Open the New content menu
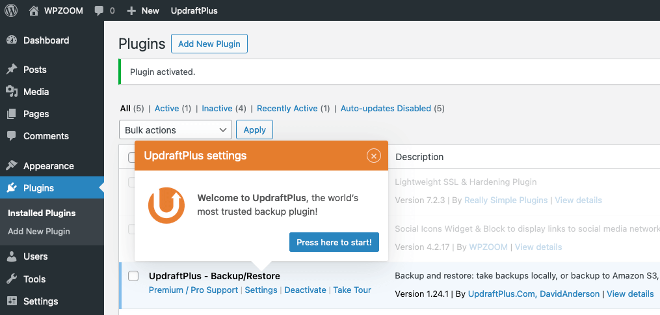Screen dimensions: 660x315 (x=150, y=11)
